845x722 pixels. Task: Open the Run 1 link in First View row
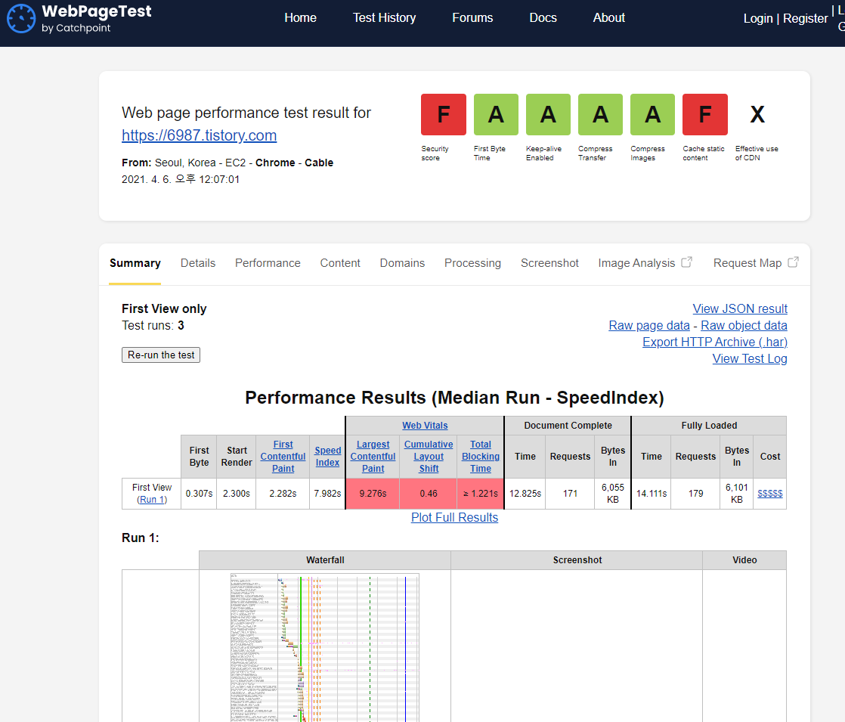[x=151, y=500]
